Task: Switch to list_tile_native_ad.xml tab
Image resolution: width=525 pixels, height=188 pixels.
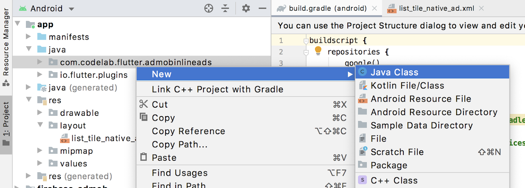Action: [x=436, y=9]
